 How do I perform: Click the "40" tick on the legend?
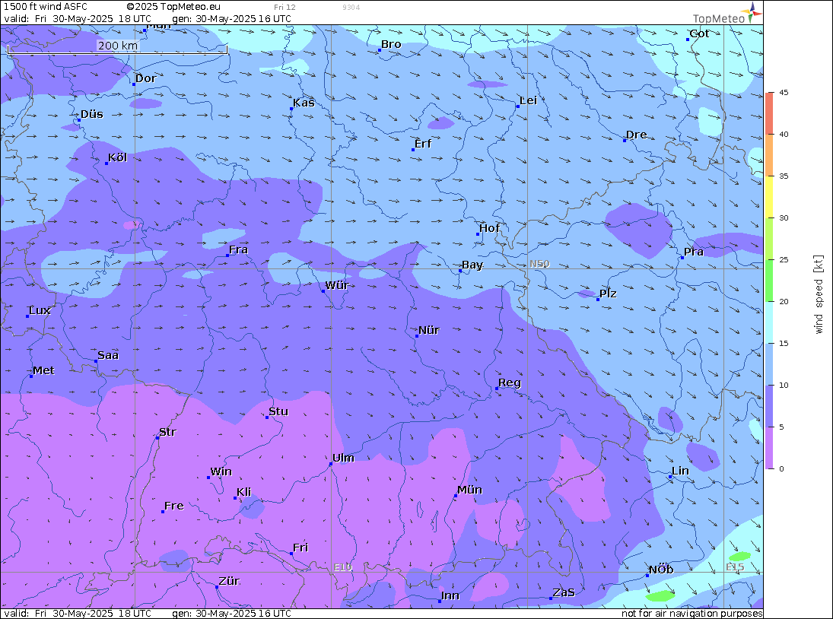click(784, 135)
